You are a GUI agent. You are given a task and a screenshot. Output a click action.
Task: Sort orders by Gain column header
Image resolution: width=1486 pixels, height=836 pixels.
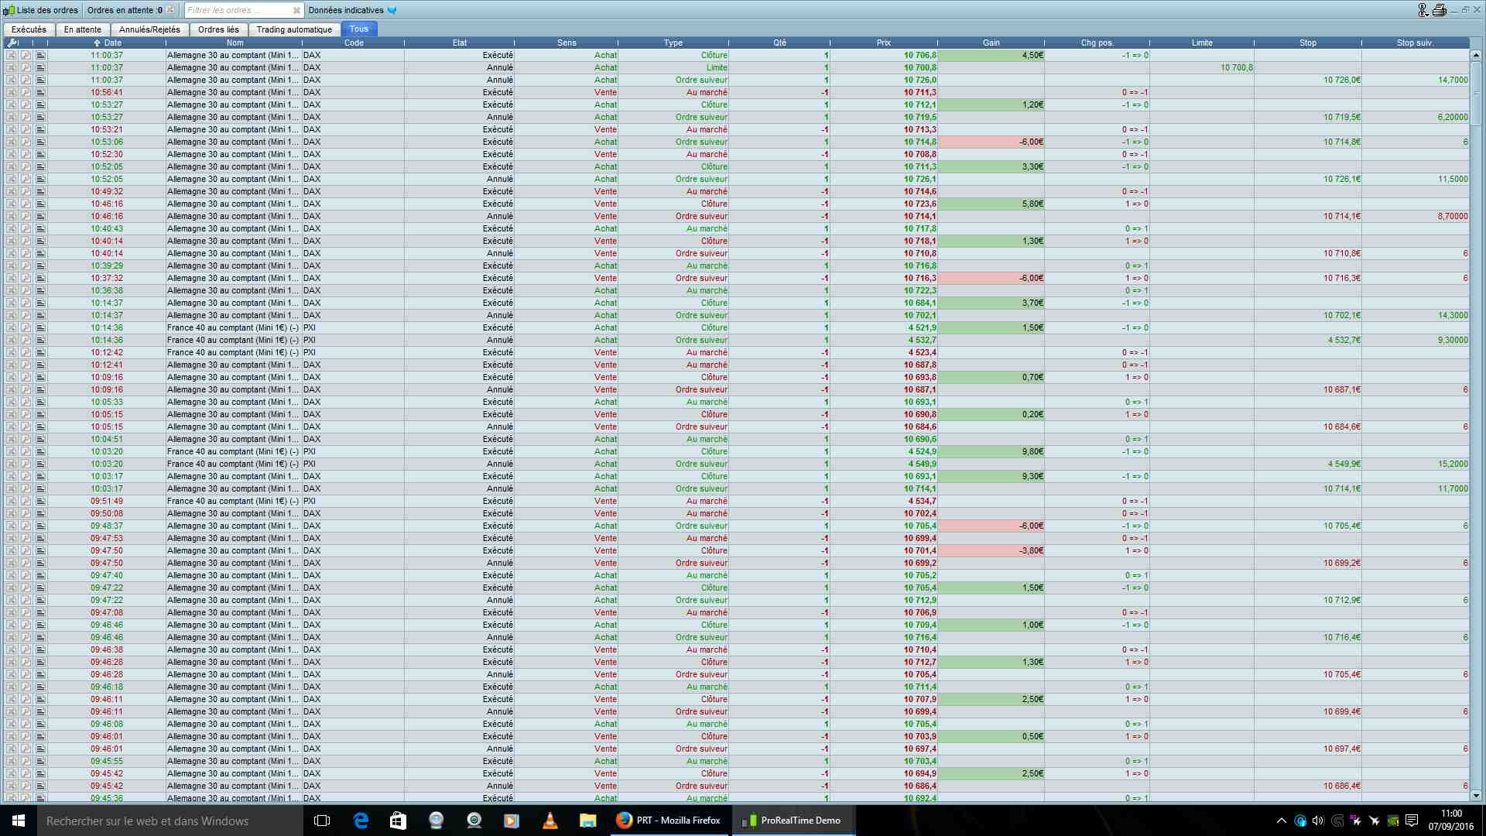pyautogui.click(x=991, y=43)
